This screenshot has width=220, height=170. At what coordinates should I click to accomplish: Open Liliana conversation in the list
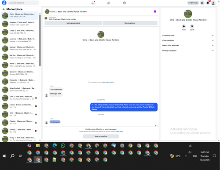click(x=19, y=106)
